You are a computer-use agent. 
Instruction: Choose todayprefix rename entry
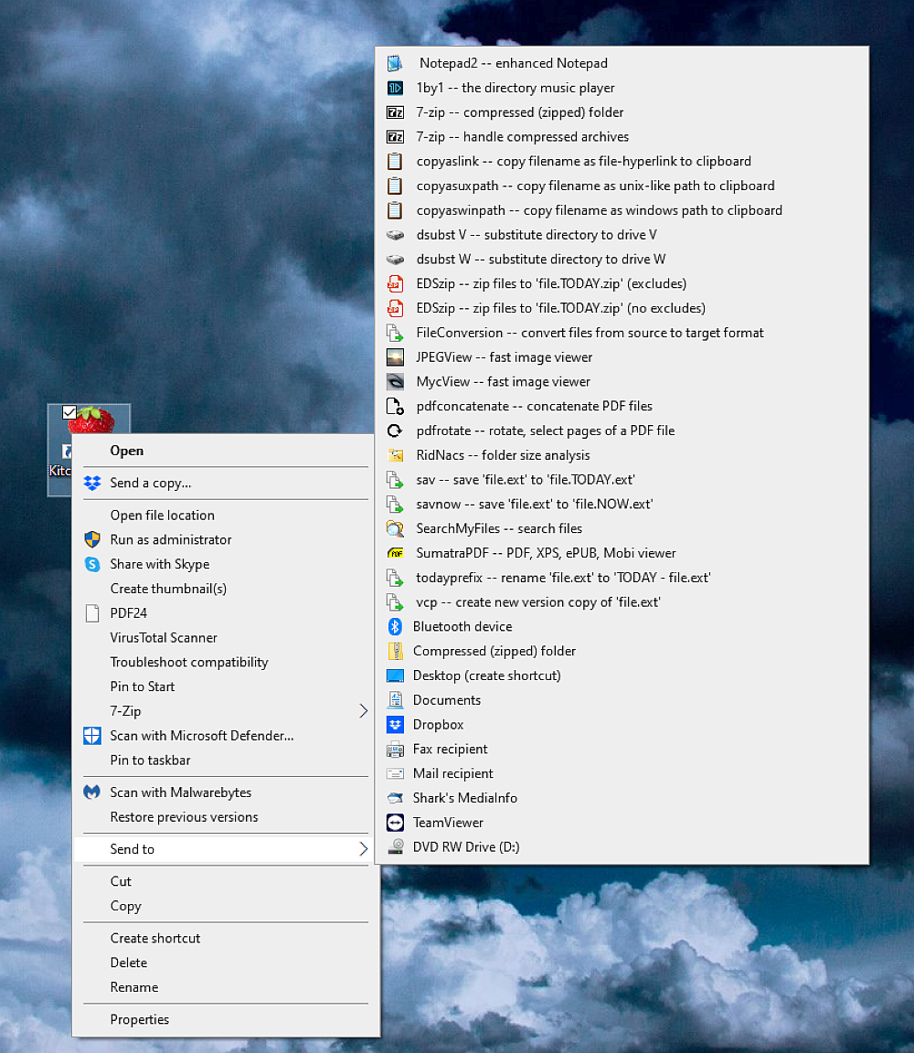[622, 579]
